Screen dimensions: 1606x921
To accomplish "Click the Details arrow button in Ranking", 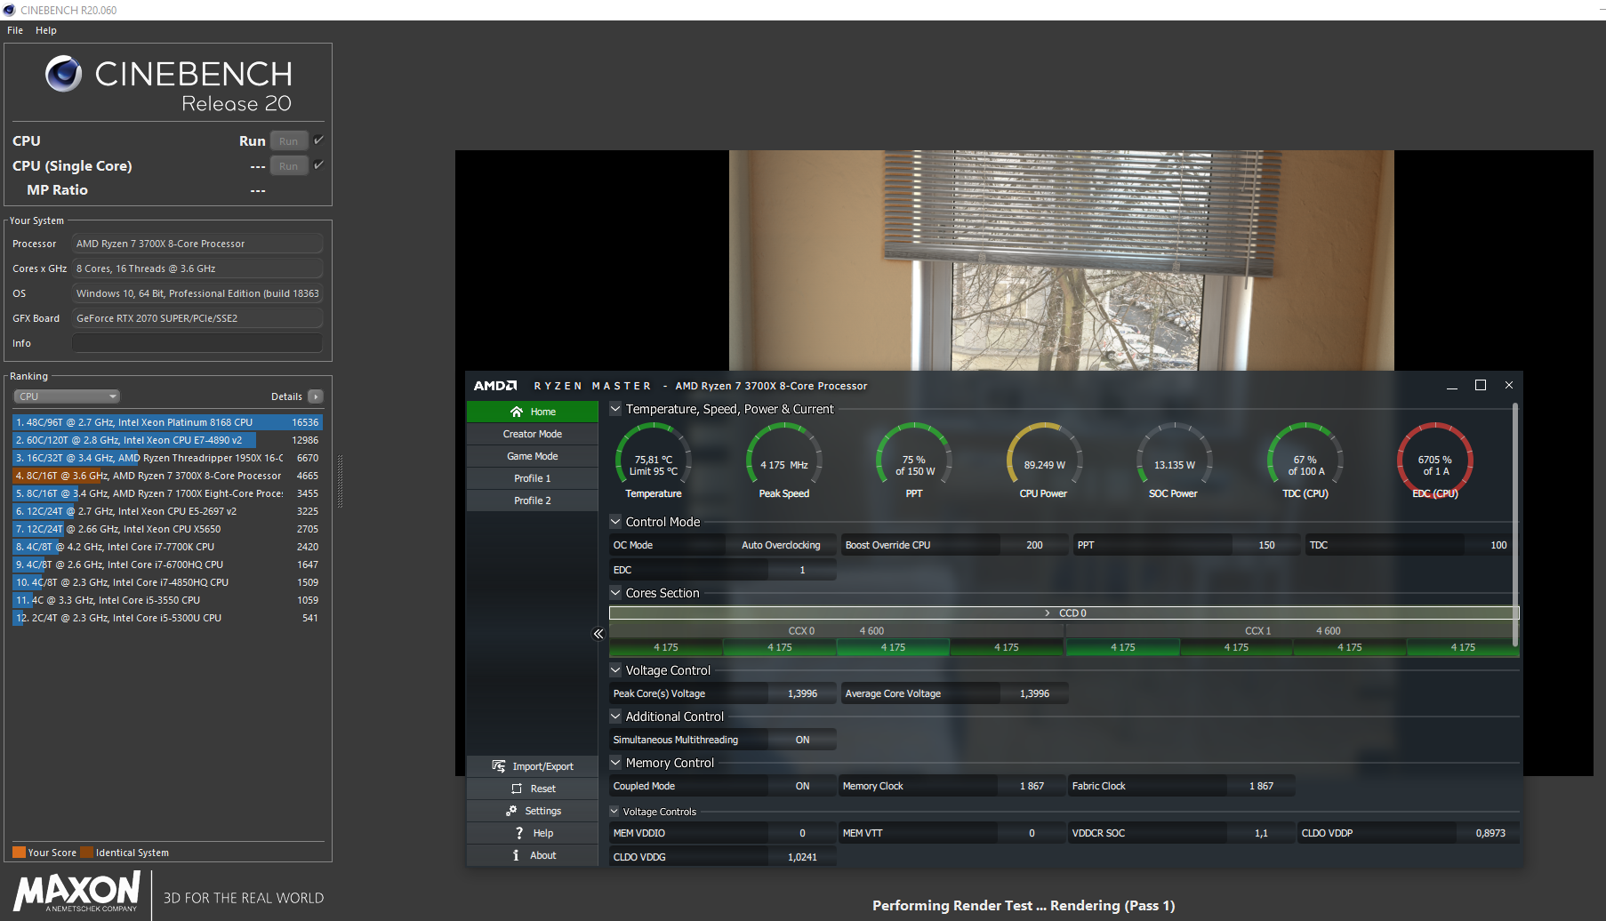I will point(316,396).
